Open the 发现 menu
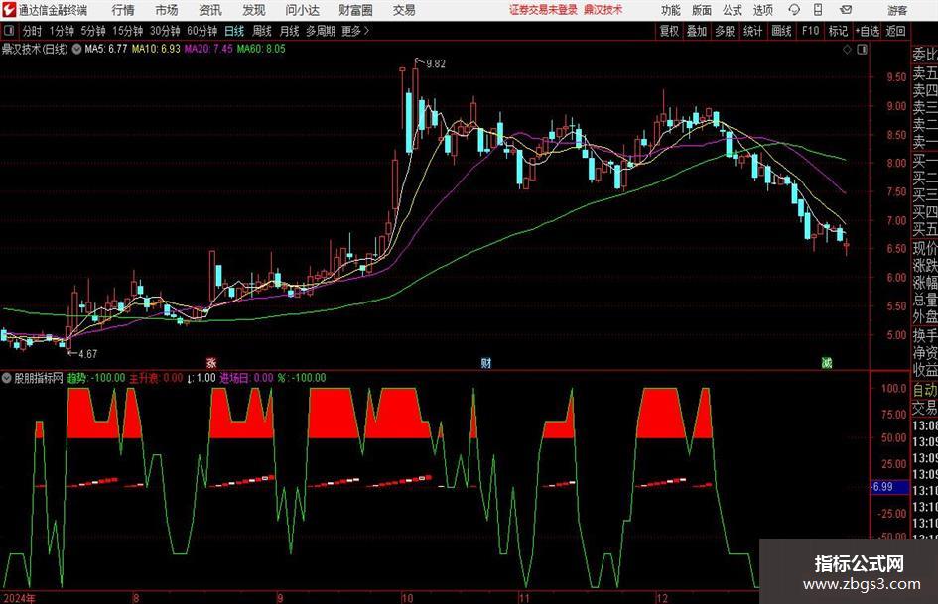 click(254, 10)
